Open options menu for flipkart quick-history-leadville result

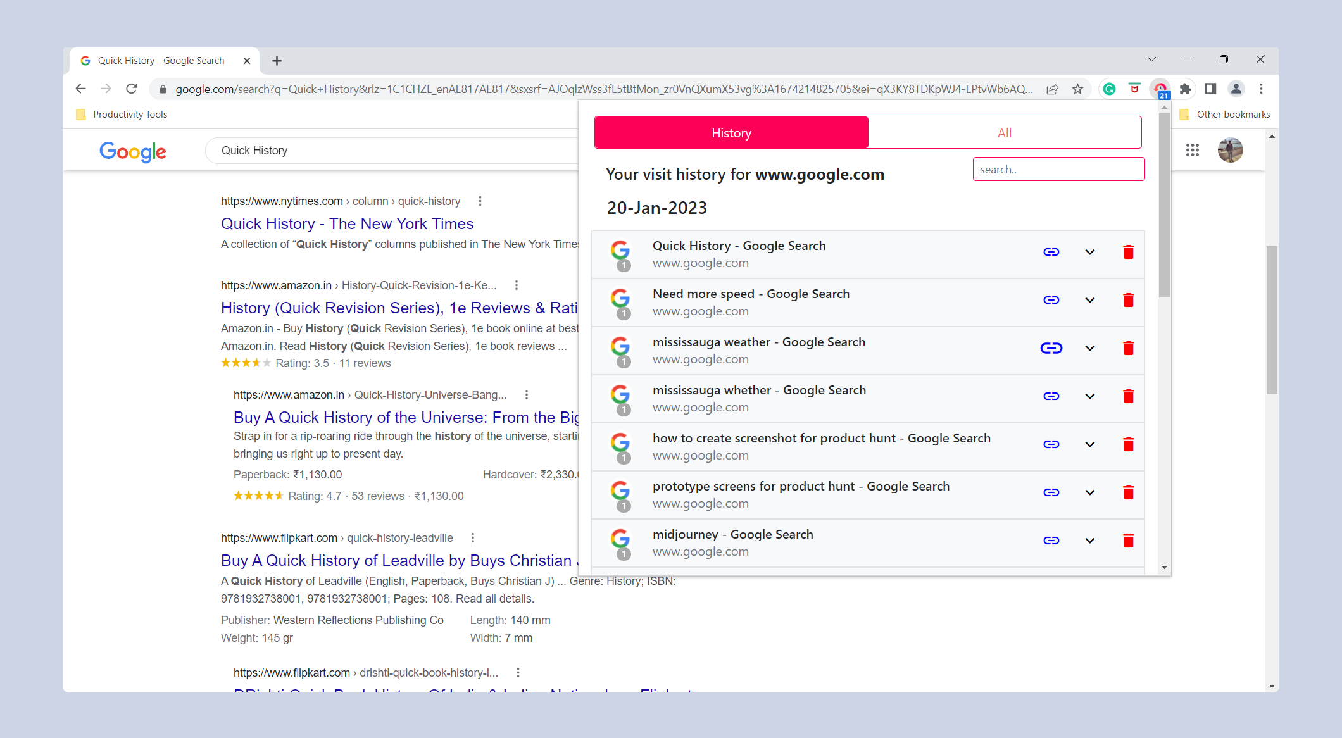click(x=473, y=538)
